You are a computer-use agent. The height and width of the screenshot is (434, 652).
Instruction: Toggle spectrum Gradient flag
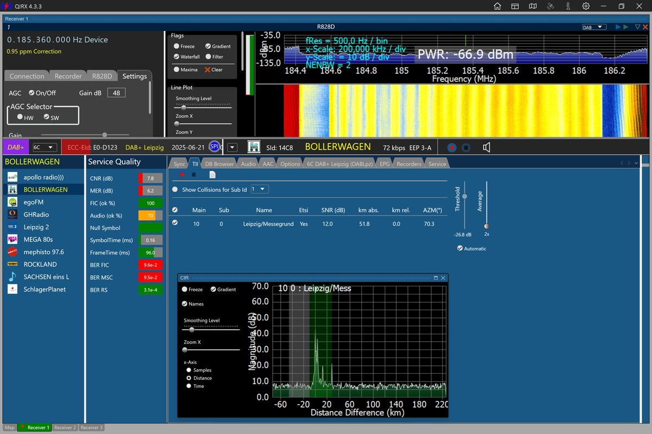pyautogui.click(x=208, y=46)
